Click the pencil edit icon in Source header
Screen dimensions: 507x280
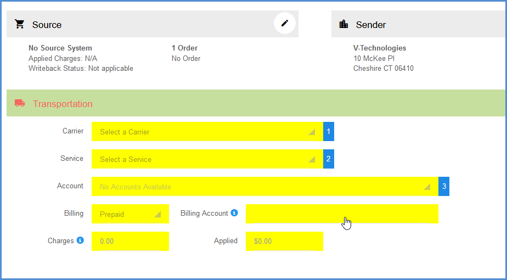[284, 23]
